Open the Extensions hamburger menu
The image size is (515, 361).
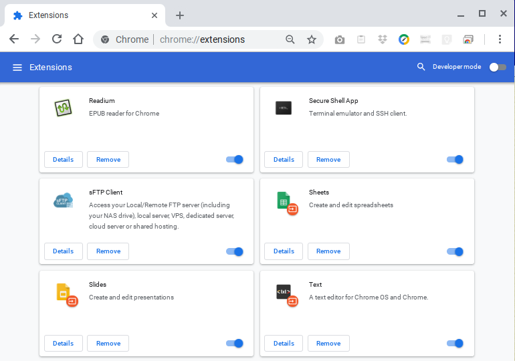[17, 68]
